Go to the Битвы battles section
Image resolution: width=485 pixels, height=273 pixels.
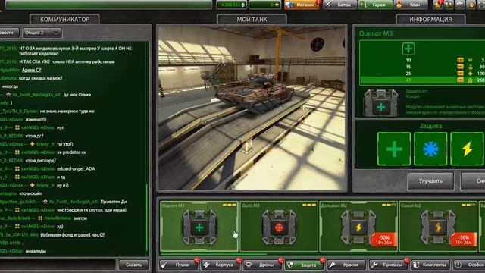339,5
